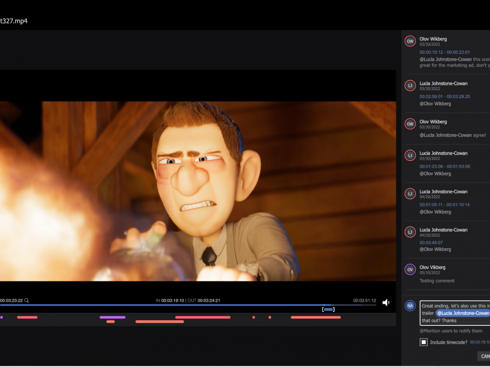Click the OV avatar on the Testing comment
The width and height of the screenshot is (490, 367).
[410, 270]
